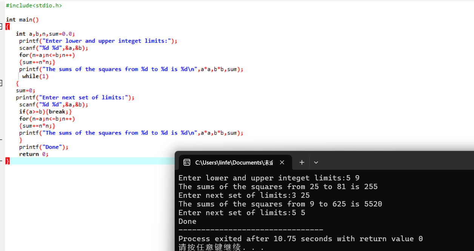Close the C:\Users\linfe\Documents terminal tab
Screen dimensions: 474x251
pyautogui.click(x=282, y=162)
